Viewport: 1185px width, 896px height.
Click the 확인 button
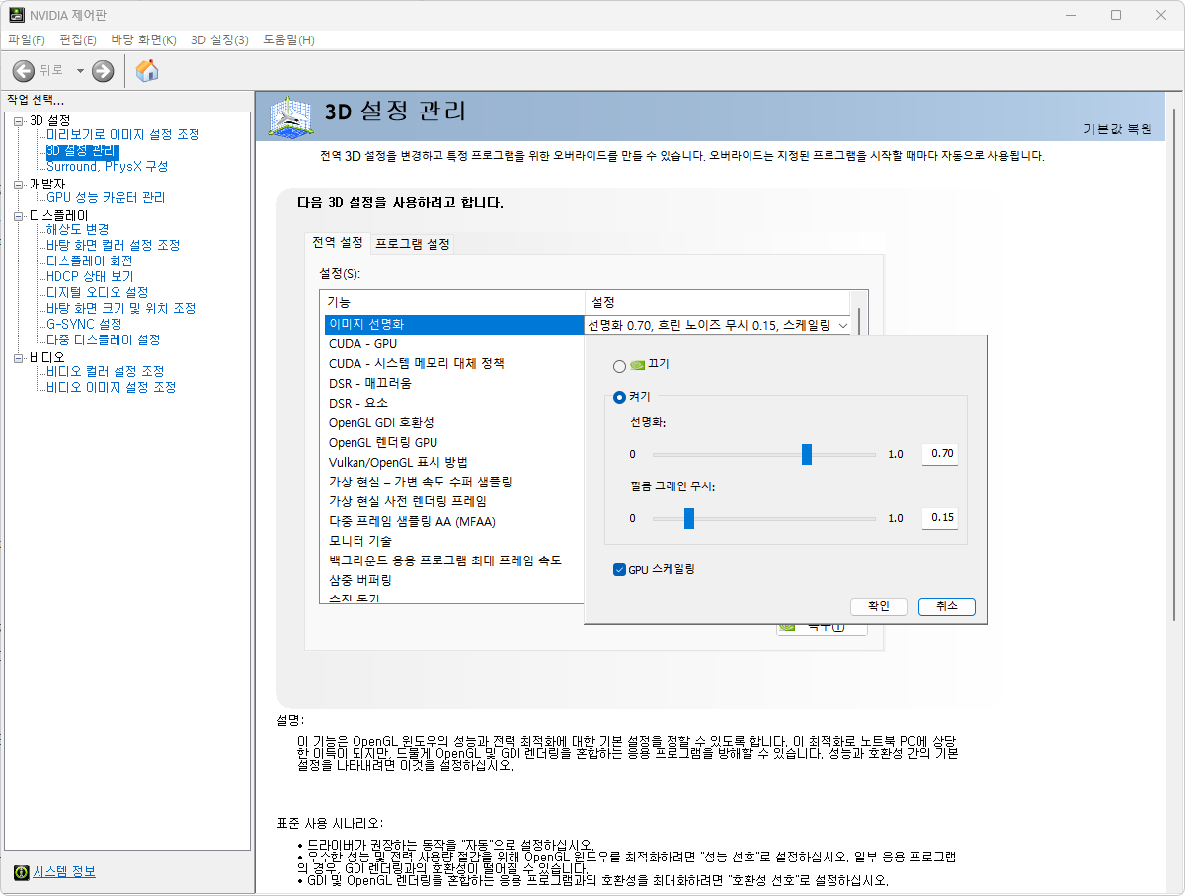coord(878,606)
